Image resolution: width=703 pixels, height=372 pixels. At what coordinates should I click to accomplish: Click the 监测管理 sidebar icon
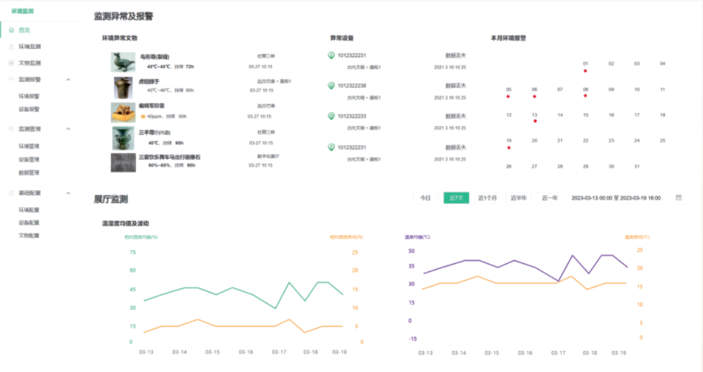coord(12,129)
